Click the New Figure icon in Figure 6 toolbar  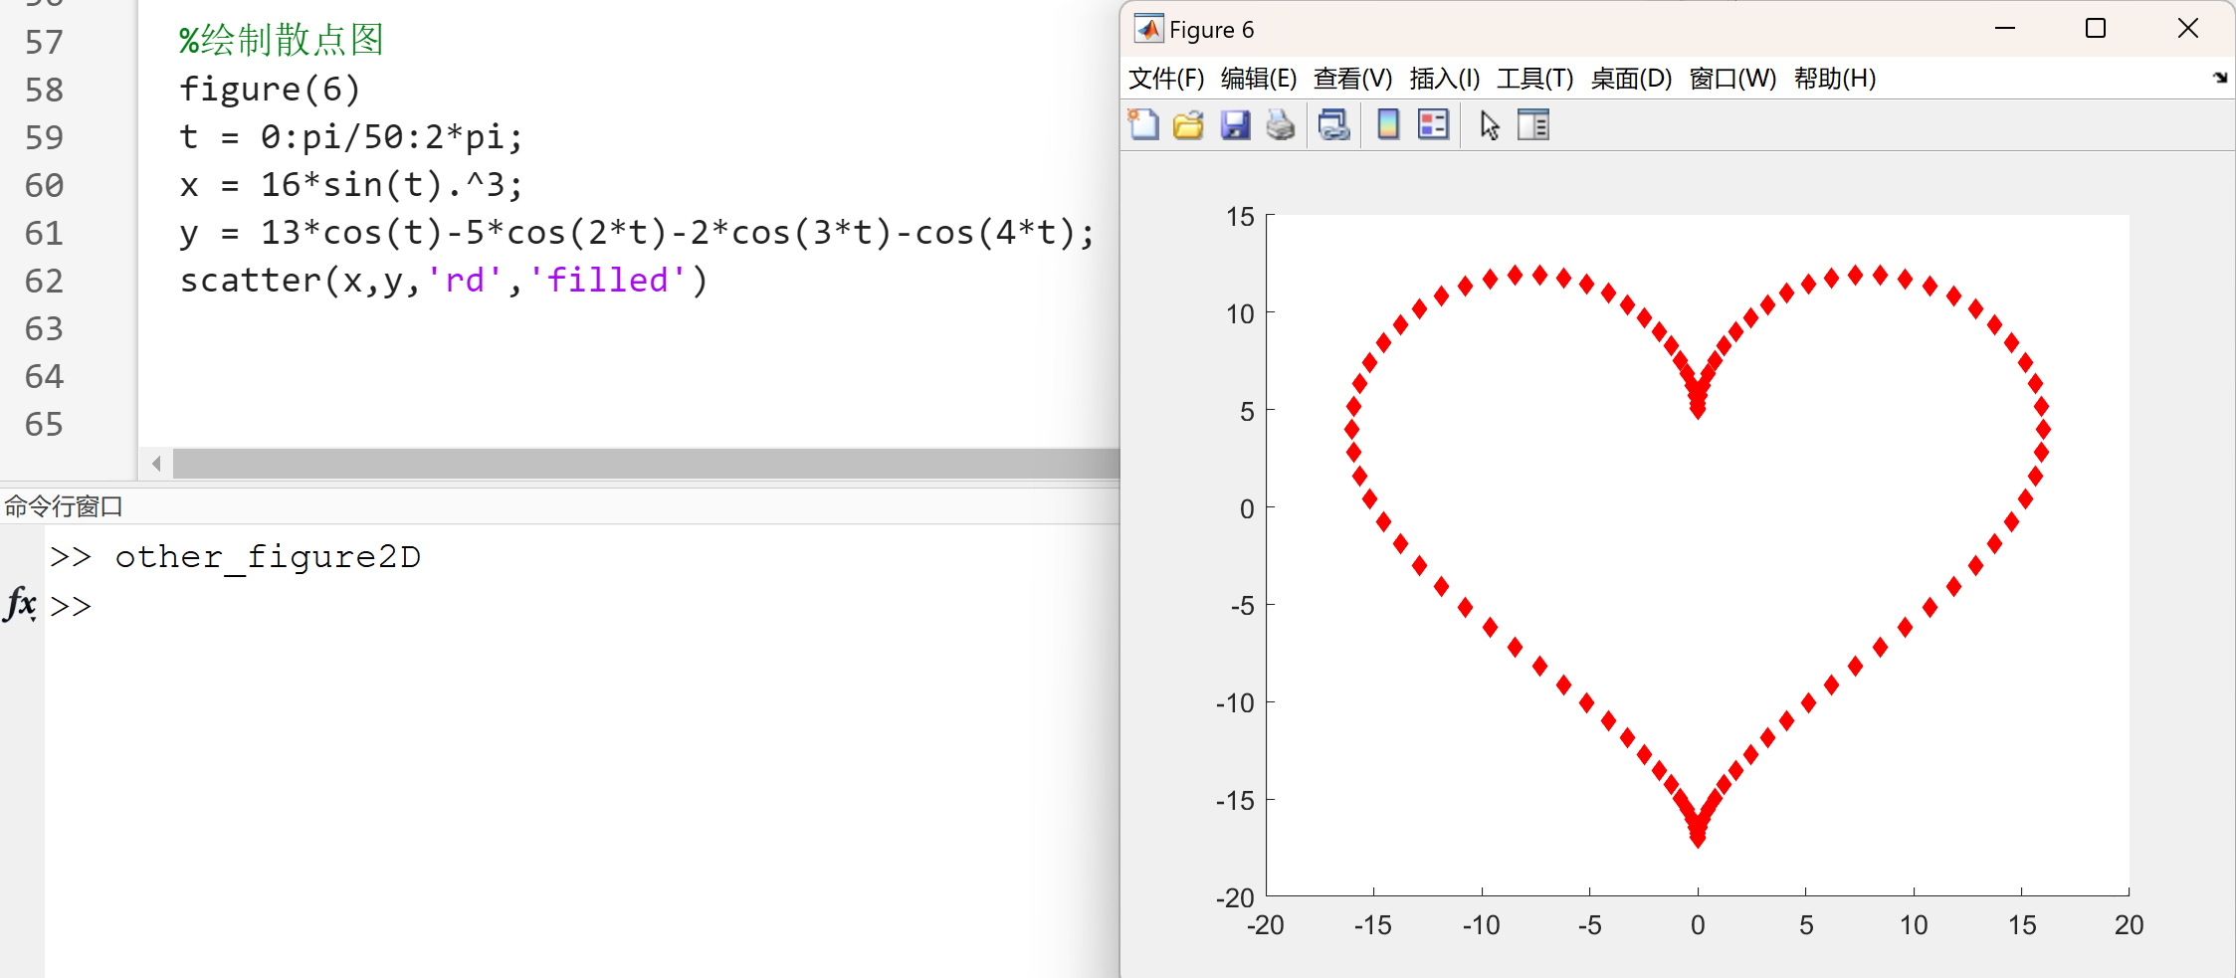(x=1143, y=125)
